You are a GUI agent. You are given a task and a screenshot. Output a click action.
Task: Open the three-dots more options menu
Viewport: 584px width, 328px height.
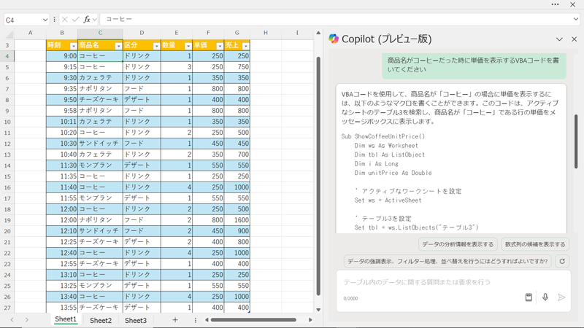click(x=555, y=4)
